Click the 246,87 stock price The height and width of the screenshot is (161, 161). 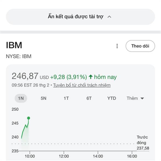coord(25,76)
